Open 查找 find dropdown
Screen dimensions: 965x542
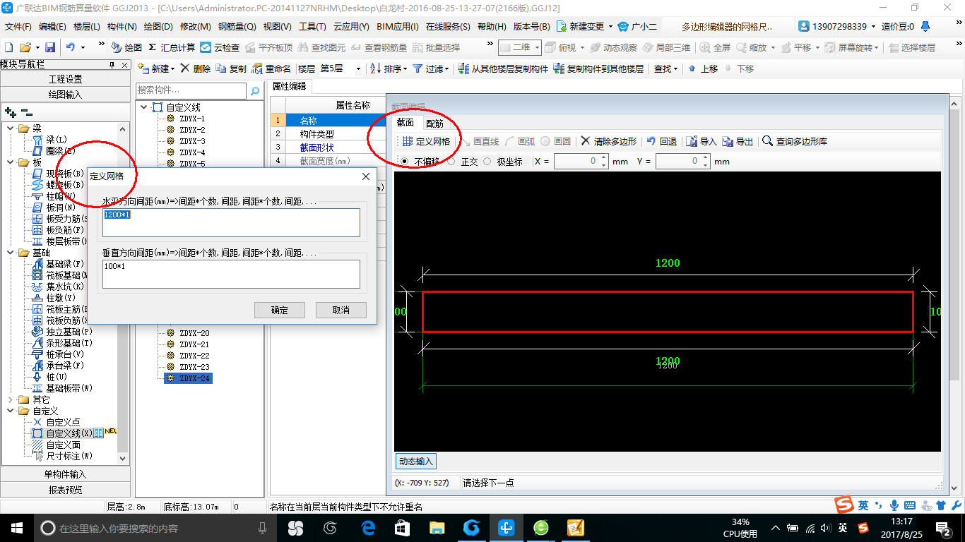tap(665, 68)
